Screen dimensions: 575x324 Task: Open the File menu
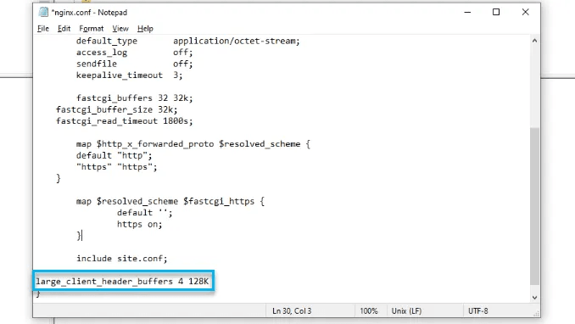[43, 28]
